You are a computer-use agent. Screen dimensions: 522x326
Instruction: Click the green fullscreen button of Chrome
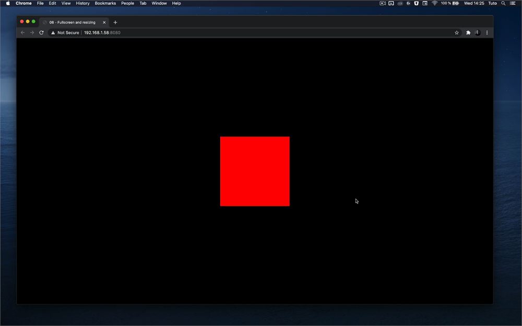pyautogui.click(x=33, y=21)
